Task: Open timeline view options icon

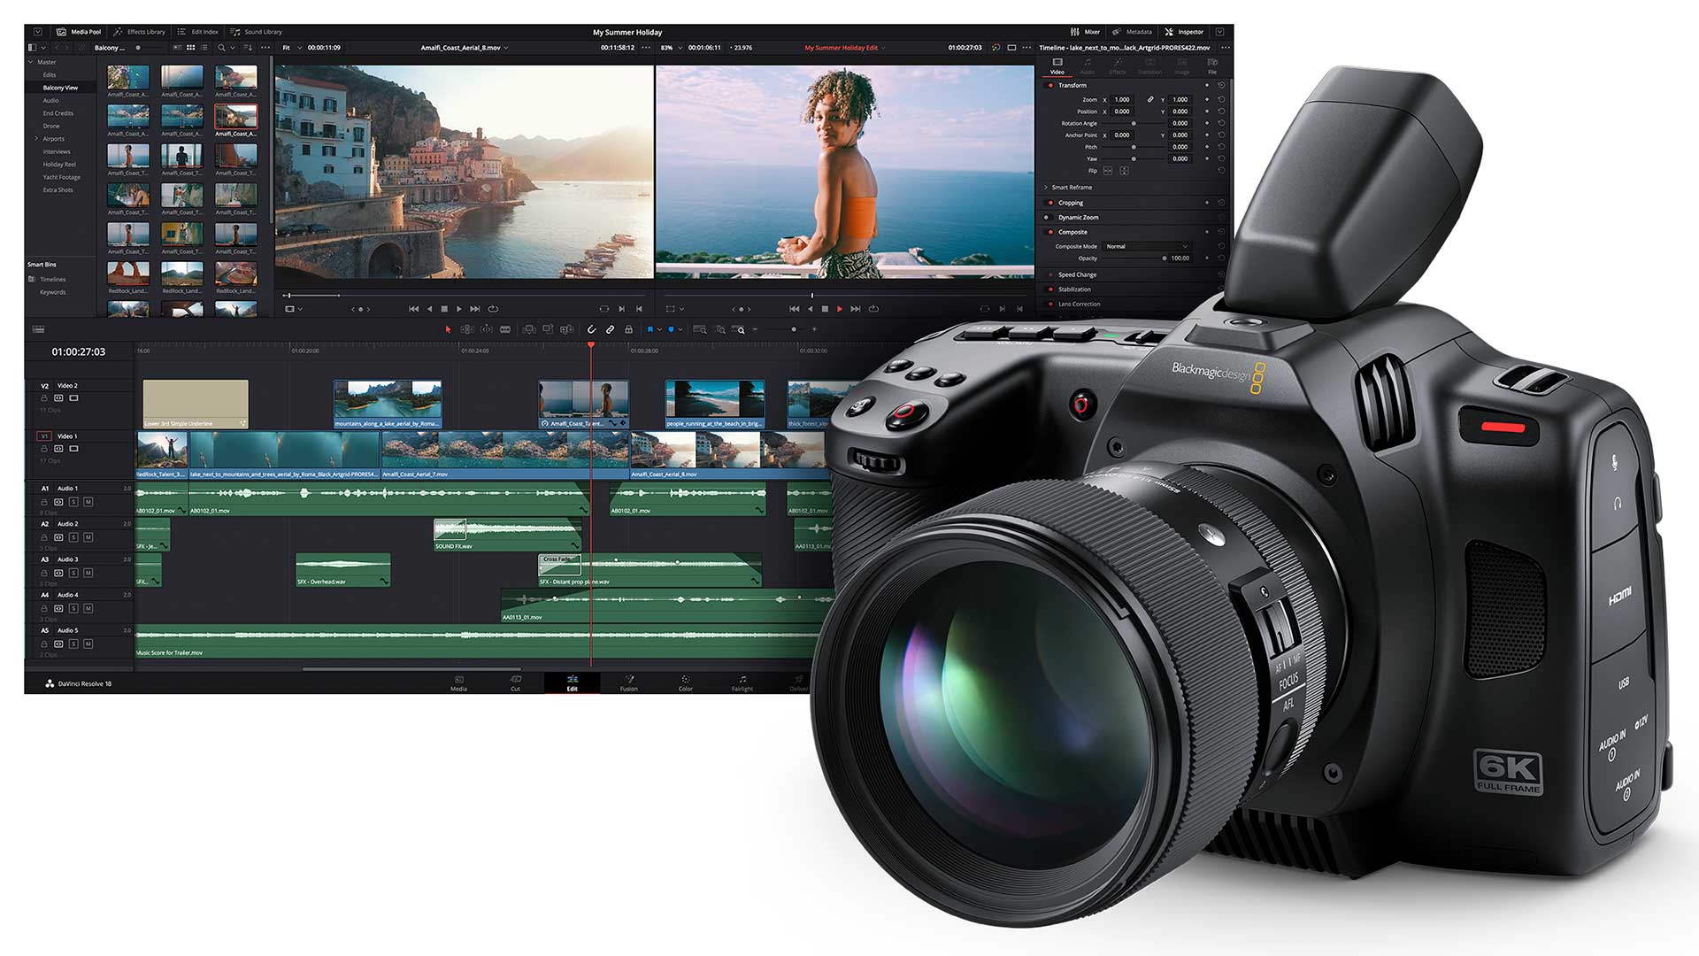Action: click(38, 329)
